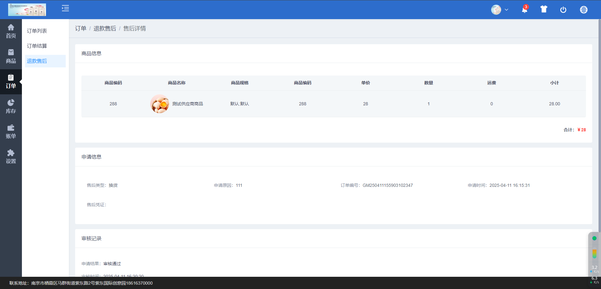Go to 首页 home in sidebar
Image resolution: width=601 pixels, height=289 pixels.
click(x=11, y=31)
